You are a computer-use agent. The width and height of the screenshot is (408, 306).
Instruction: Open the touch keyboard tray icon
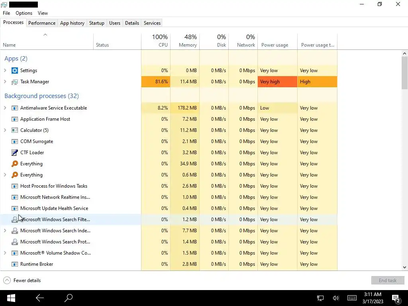click(352, 298)
